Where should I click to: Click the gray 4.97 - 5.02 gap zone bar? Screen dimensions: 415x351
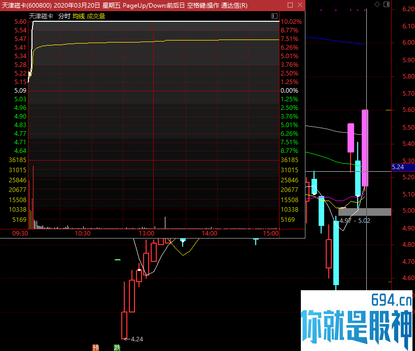[x=365, y=212]
